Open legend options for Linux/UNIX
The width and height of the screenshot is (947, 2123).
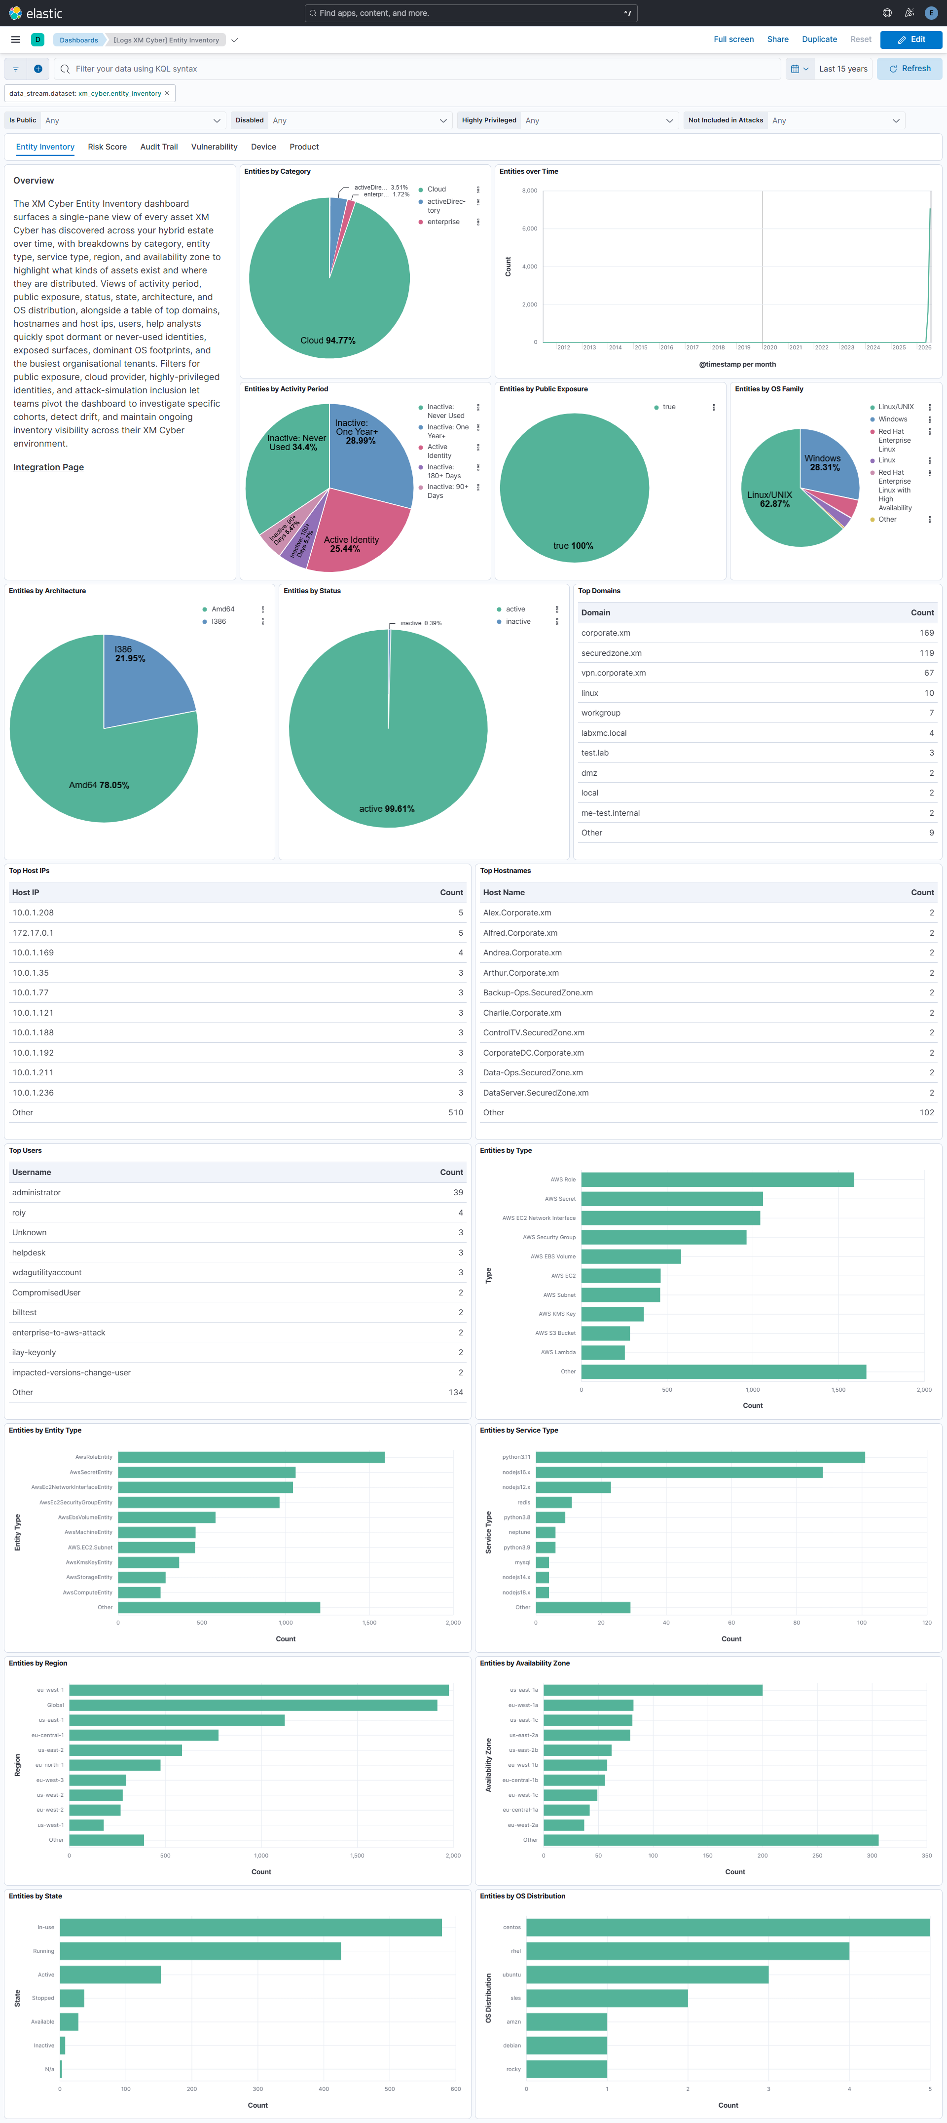pyautogui.click(x=930, y=407)
